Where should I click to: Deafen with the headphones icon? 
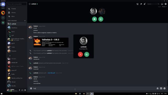click(x=22, y=90)
